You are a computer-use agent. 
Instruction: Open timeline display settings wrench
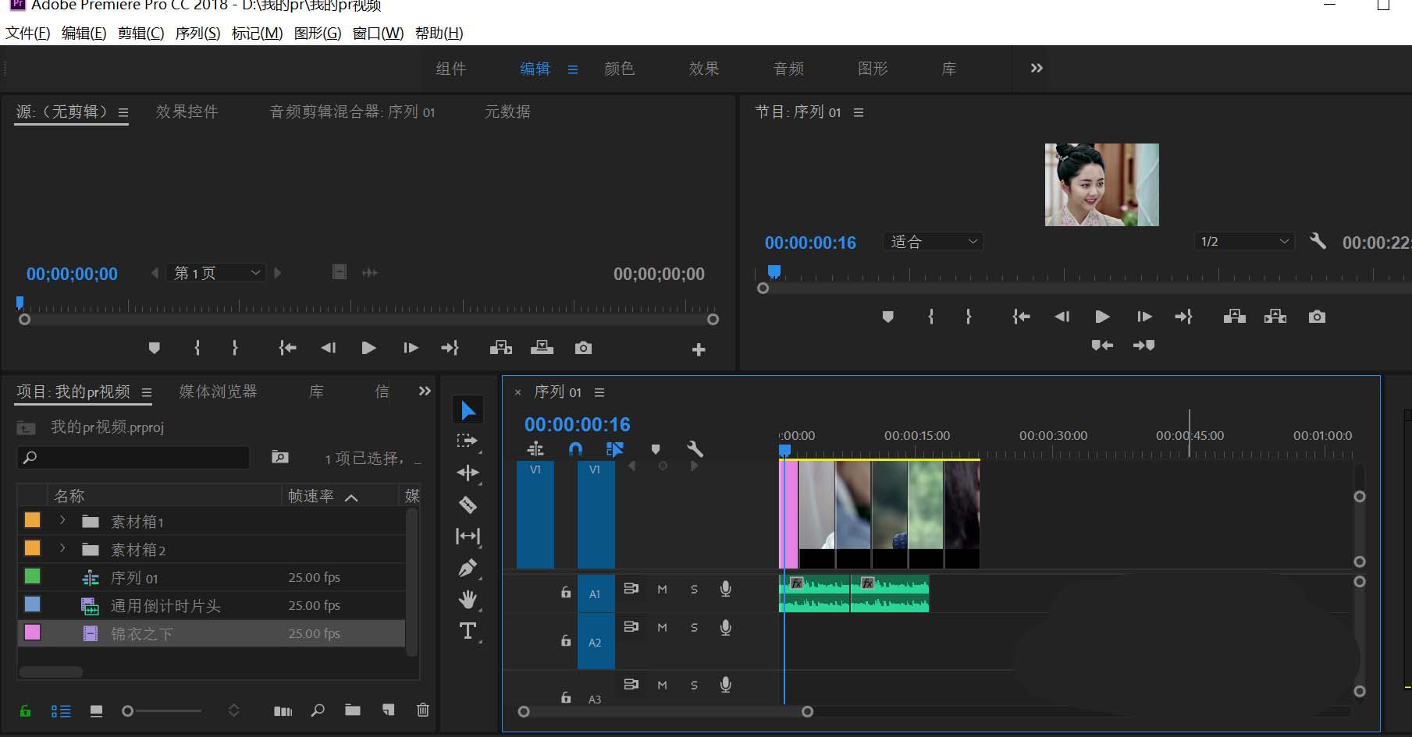[695, 448]
